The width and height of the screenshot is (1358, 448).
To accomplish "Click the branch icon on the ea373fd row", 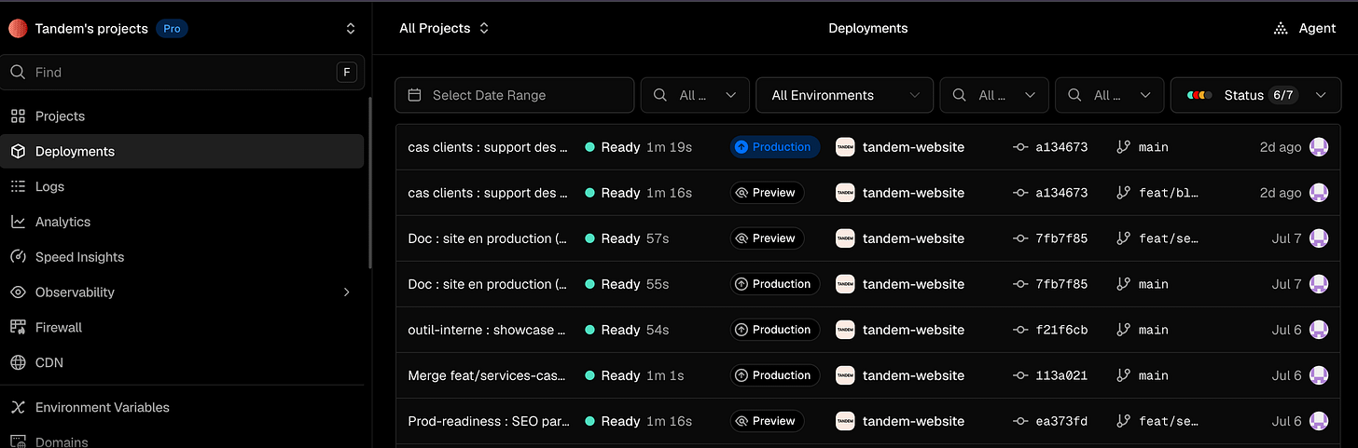I will point(1124,421).
